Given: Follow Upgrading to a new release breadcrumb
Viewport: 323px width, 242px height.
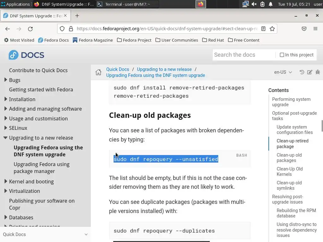Looking at the screenshot, I should [x=164, y=69].
